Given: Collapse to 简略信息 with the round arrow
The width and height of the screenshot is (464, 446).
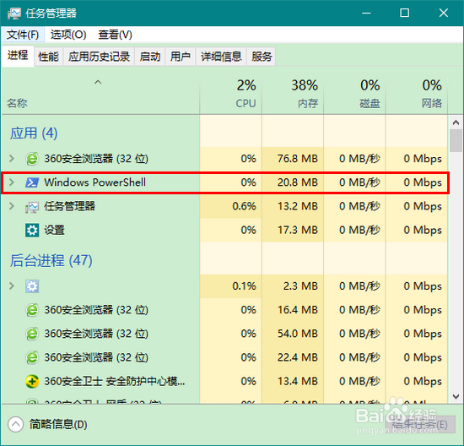Looking at the screenshot, I should coord(16,424).
